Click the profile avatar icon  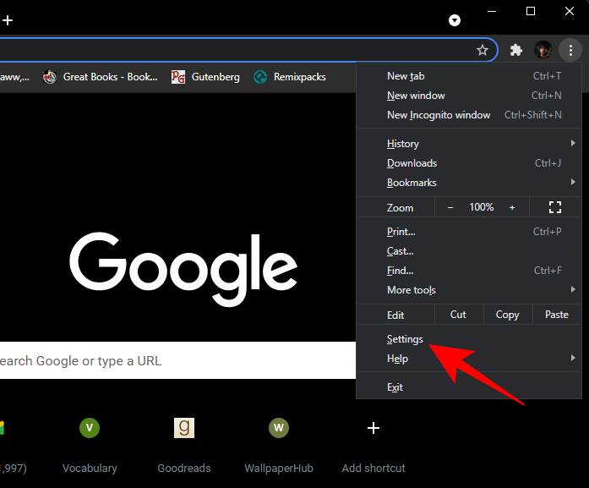tap(543, 50)
